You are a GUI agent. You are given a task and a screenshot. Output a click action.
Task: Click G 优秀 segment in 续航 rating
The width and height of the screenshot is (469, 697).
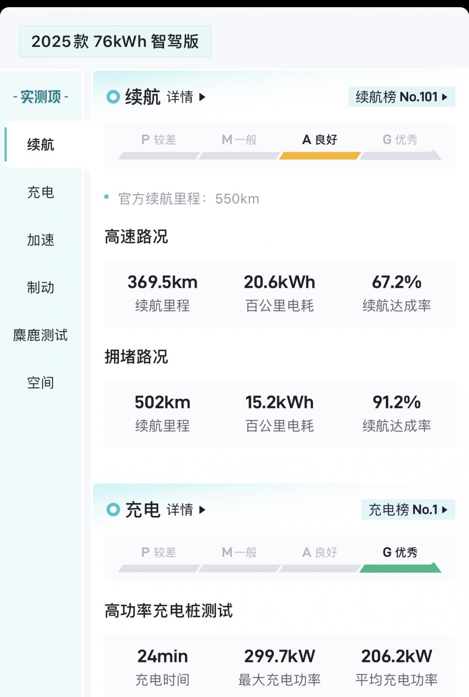(401, 146)
